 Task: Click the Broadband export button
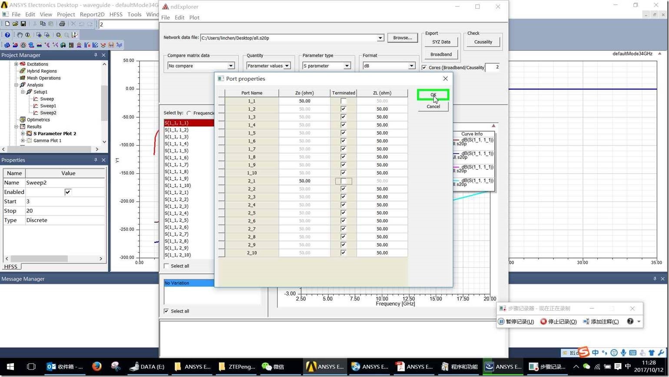441,54
